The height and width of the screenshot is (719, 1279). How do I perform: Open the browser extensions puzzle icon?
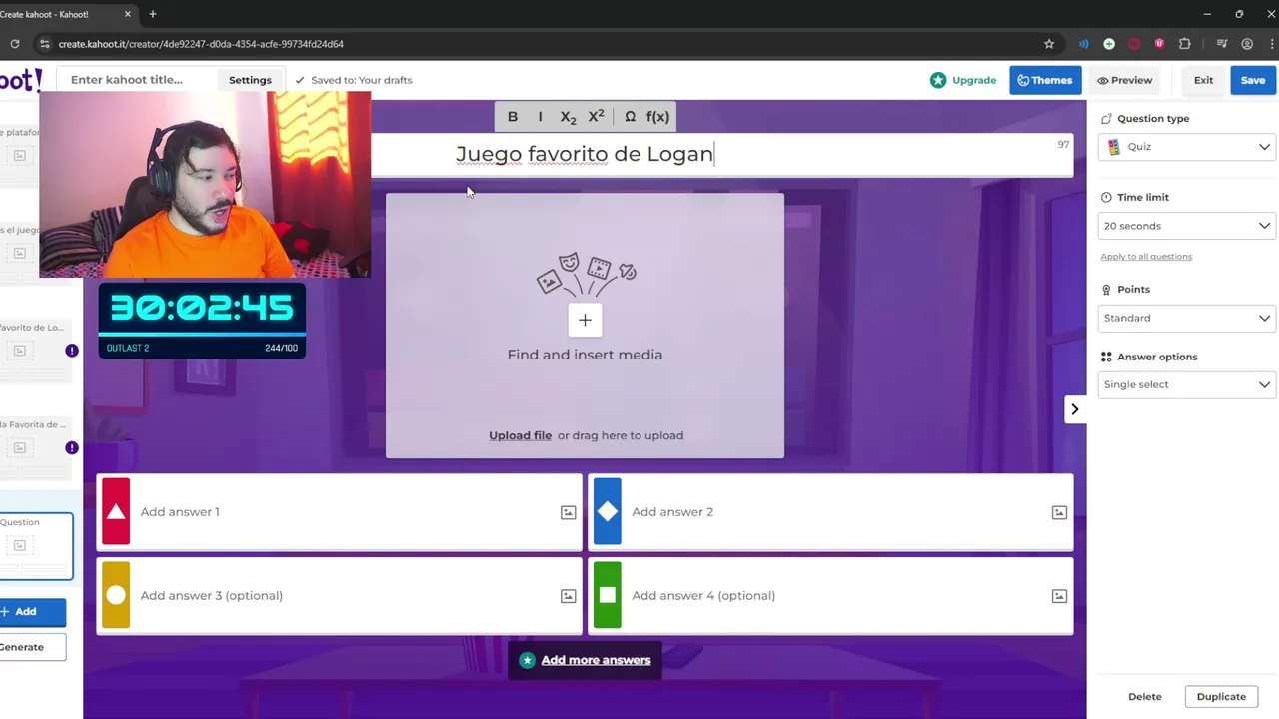coord(1185,44)
